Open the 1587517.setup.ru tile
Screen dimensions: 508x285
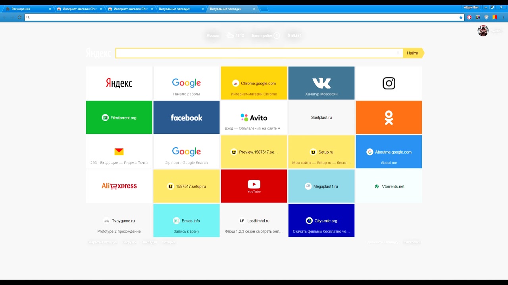[187, 186]
